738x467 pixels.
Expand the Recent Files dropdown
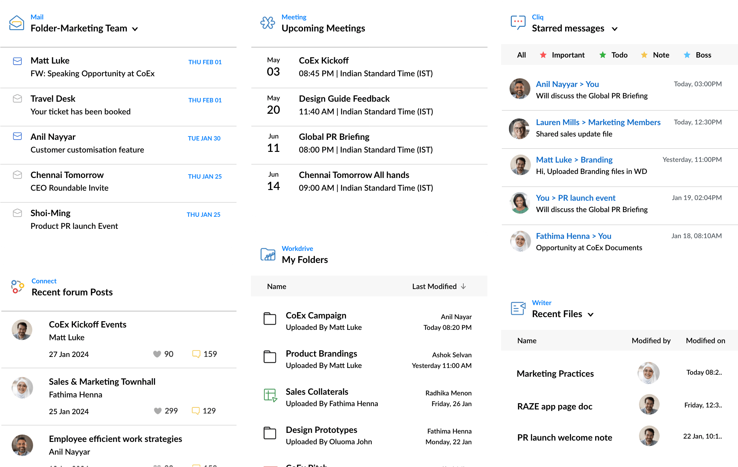[590, 314]
